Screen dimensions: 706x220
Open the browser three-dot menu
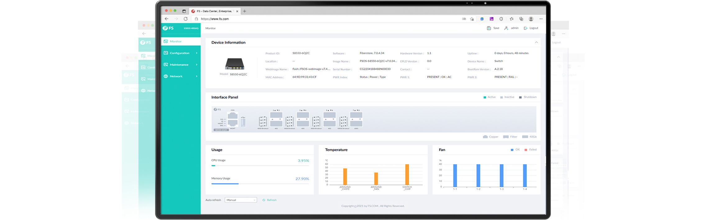pyautogui.click(x=541, y=19)
